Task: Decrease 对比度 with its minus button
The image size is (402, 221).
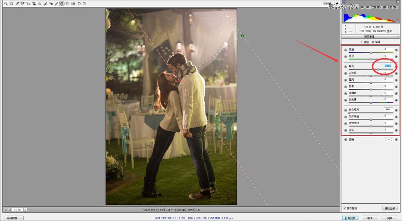Action: [345, 73]
